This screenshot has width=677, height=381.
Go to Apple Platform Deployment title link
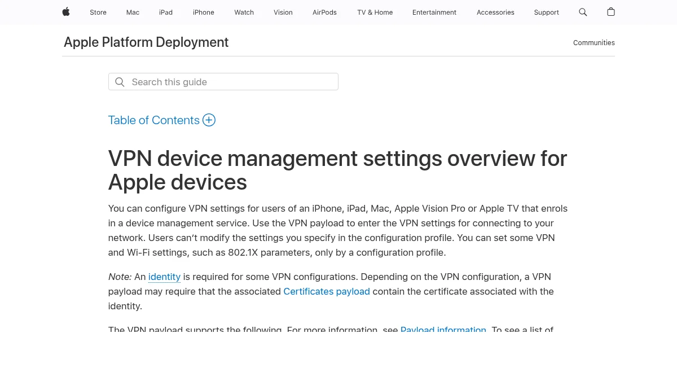[146, 42]
